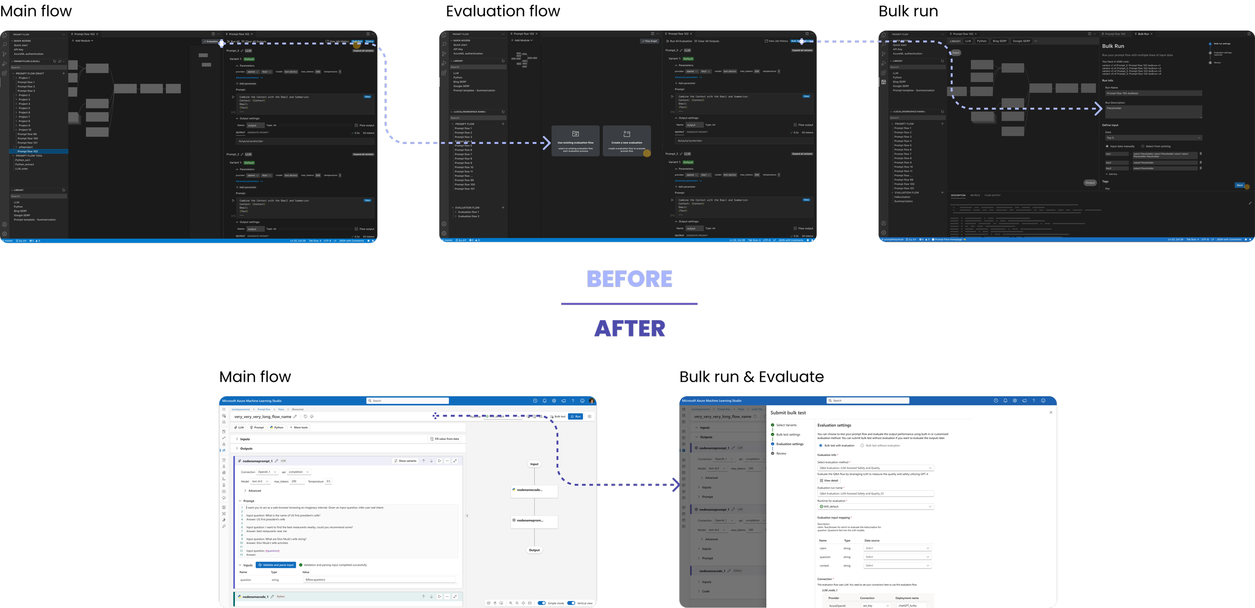Go to Select Variants wizard step
Image resolution: width=1255 pixels, height=608 pixels.
[x=786, y=425]
